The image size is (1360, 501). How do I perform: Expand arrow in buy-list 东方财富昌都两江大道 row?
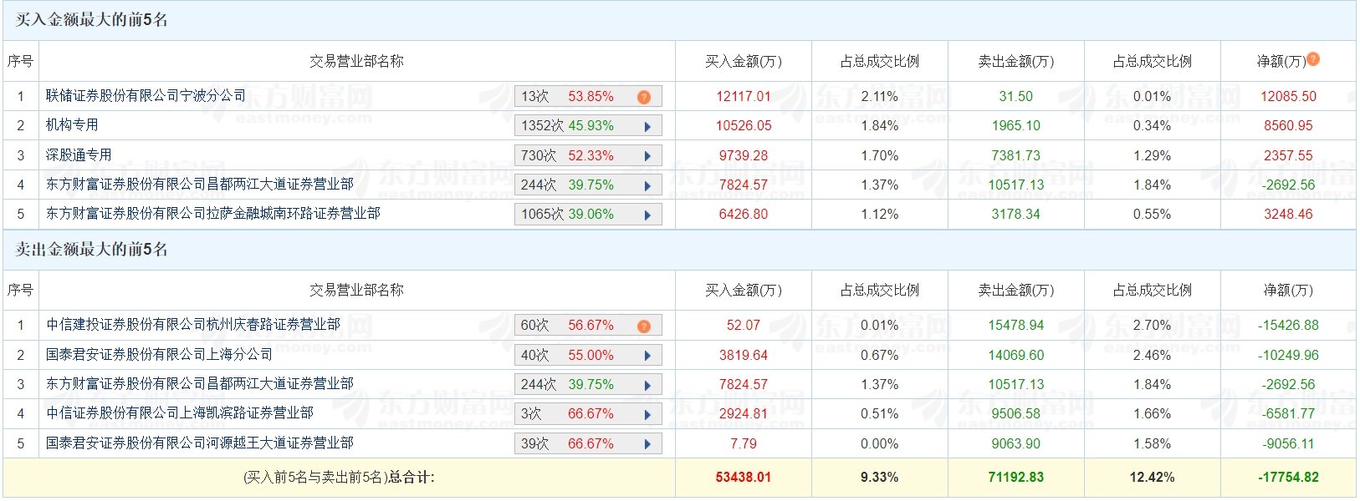click(647, 185)
